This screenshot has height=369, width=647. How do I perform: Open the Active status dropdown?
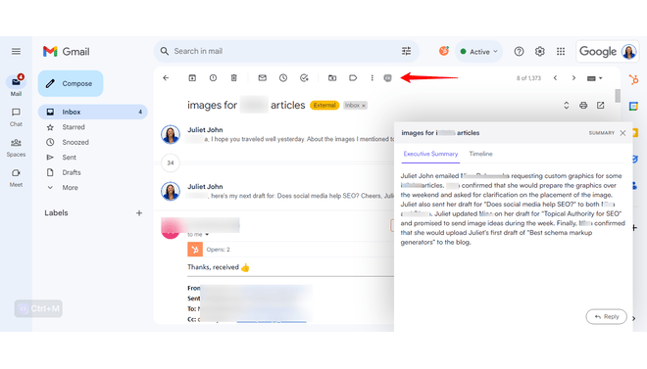(479, 52)
